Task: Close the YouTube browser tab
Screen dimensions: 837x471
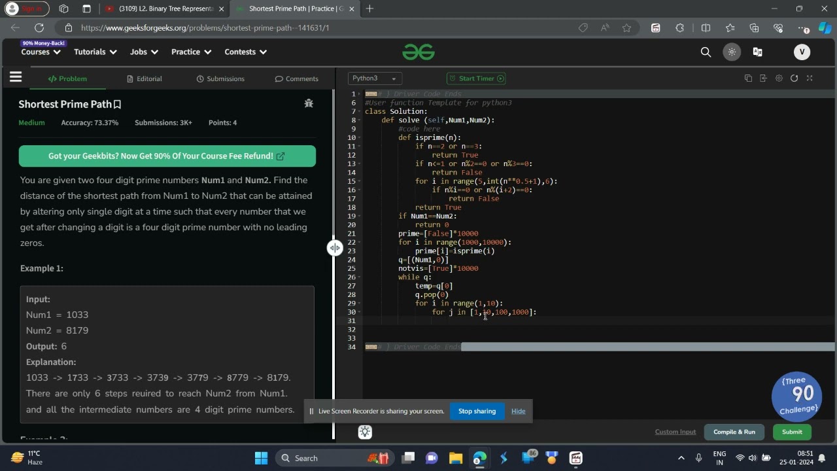Action: [221, 9]
